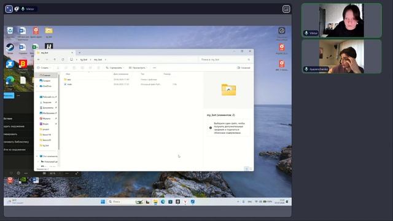
Task: Click the preview folder thumbnail in the details pane
Action: pyautogui.click(x=228, y=90)
